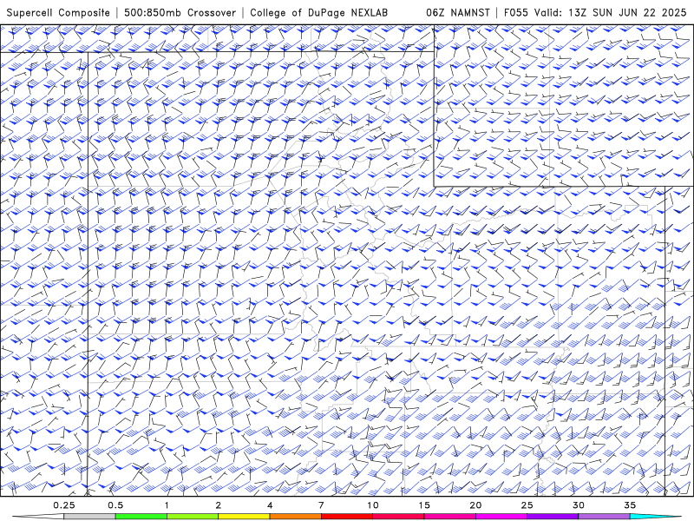Image resolution: width=694 pixels, height=521 pixels.
Task: Click the legend value '7'
Action: pyautogui.click(x=321, y=505)
